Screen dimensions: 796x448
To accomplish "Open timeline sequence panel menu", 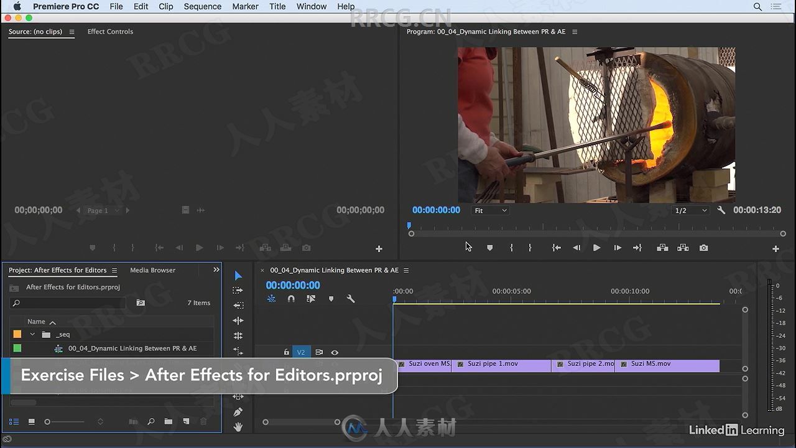I will pos(406,271).
